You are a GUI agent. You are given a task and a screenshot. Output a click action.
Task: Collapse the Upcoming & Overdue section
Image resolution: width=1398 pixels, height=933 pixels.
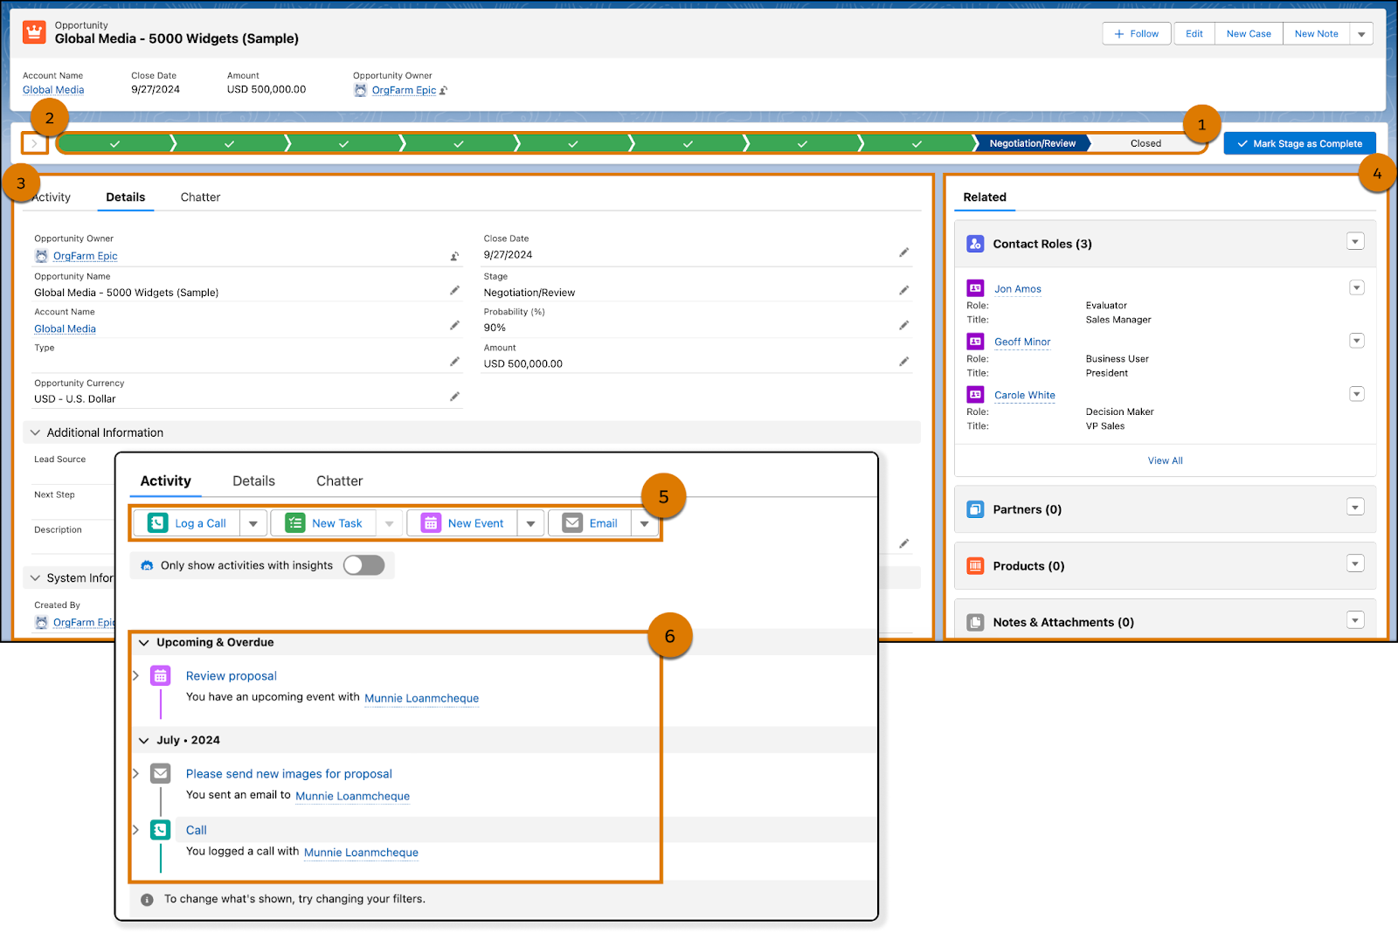(x=144, y=642)
